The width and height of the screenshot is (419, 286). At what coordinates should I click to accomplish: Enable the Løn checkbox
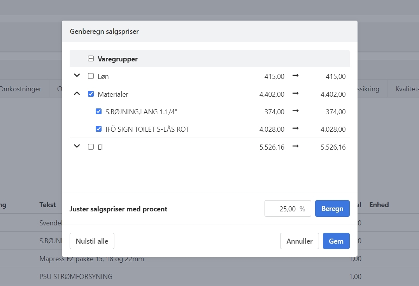pyautogui.click(x=91, y=76)
